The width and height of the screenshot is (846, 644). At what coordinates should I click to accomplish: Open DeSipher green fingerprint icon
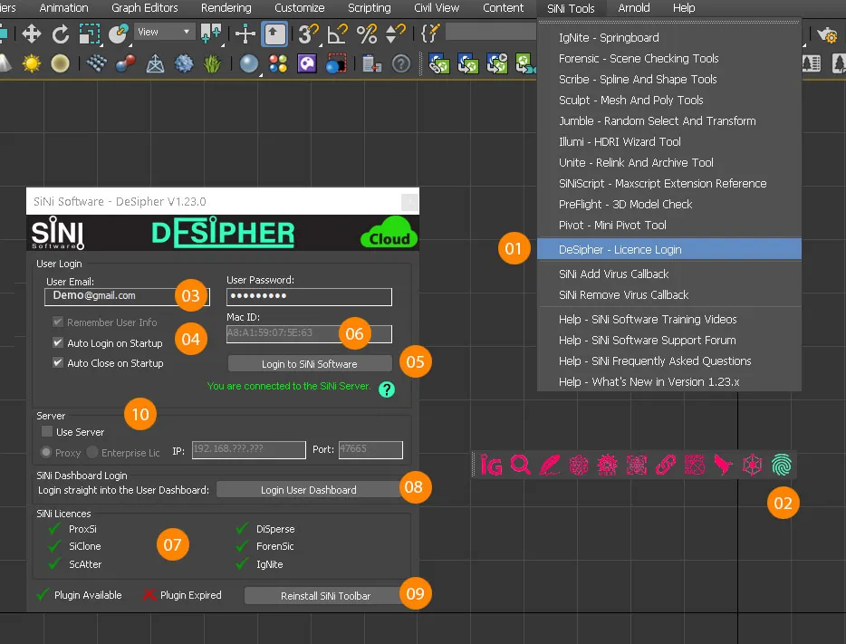[782, 465]
